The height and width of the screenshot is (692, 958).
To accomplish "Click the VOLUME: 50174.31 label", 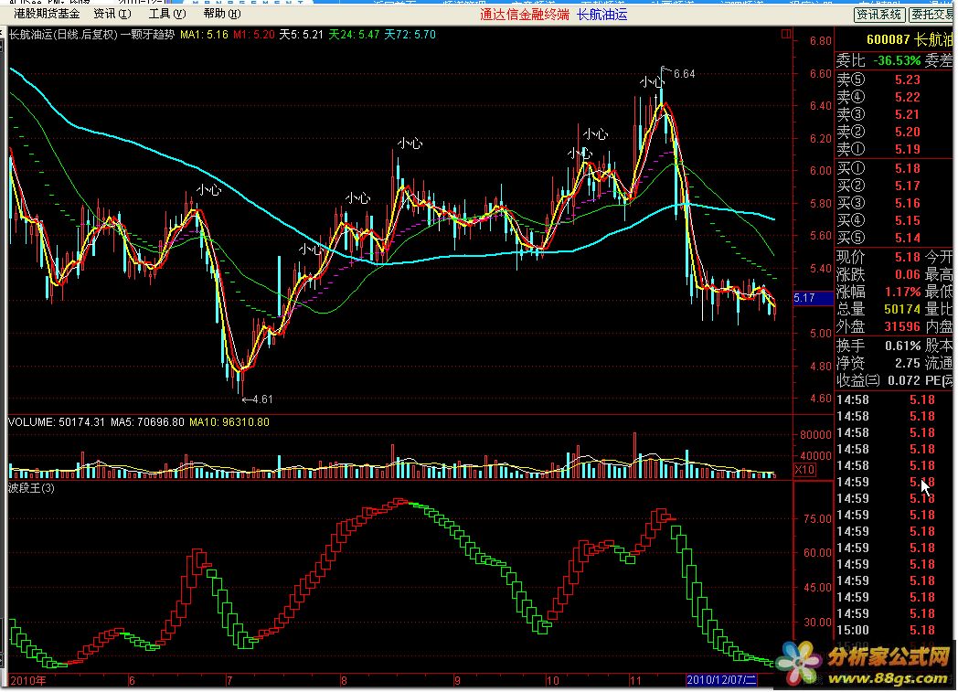I will click(x=56, y=422).
